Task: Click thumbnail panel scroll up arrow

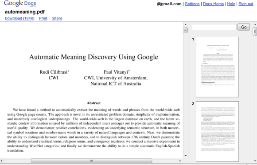Action: [255, 24]
